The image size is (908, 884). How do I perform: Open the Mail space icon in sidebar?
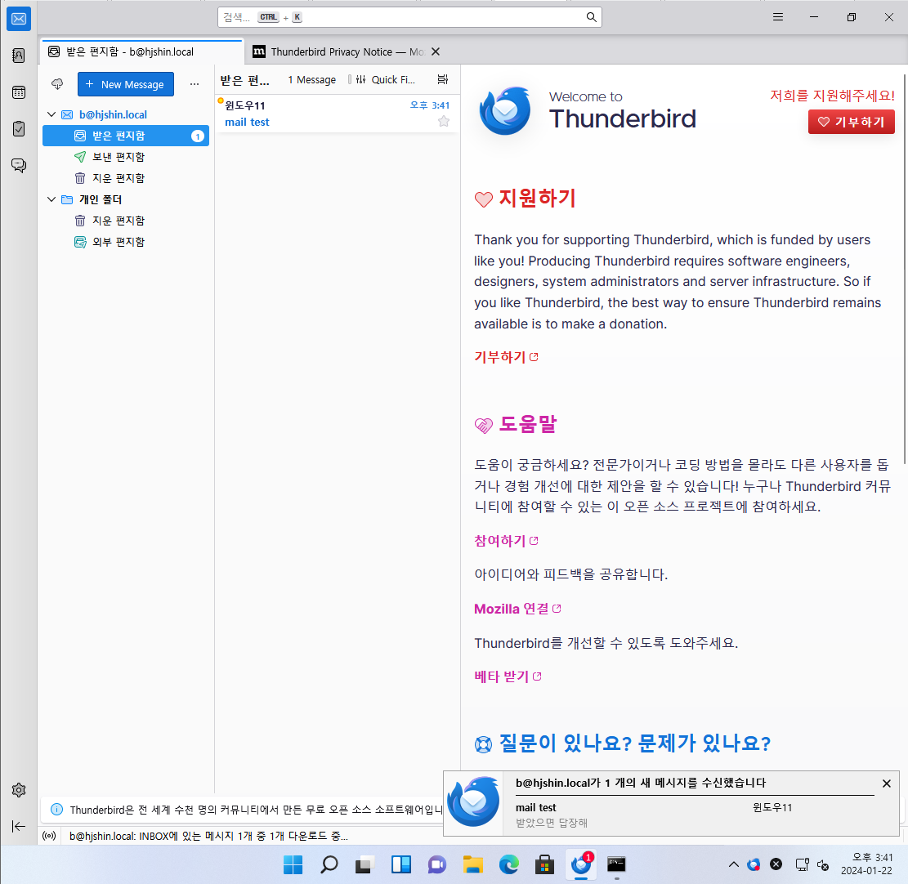[x=19, y=19]
